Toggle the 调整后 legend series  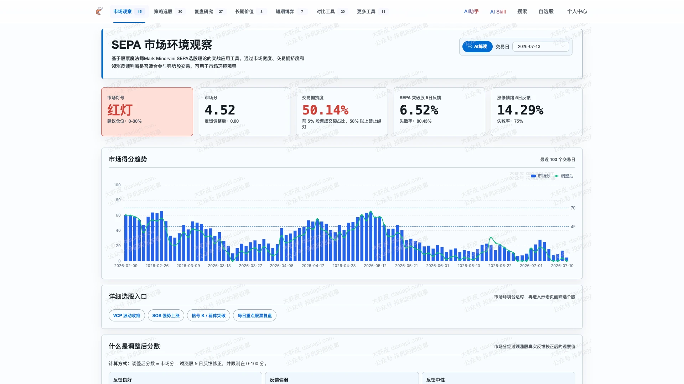point(564,176)
